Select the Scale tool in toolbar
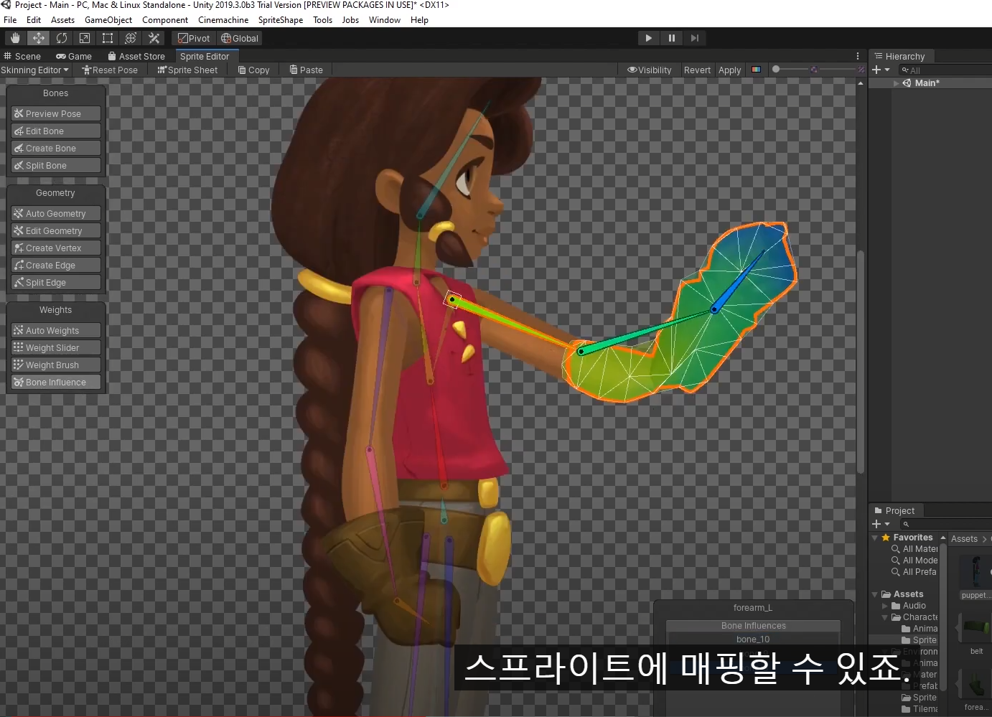This screenshot has width=992, height=717. click(x=85, y=38)
